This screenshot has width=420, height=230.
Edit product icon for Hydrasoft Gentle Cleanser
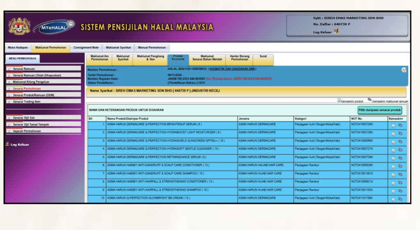(x=393, y=150)
